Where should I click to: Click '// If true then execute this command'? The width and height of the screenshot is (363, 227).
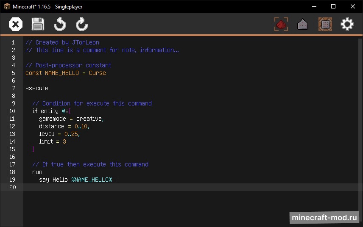(x=90, y=164)
